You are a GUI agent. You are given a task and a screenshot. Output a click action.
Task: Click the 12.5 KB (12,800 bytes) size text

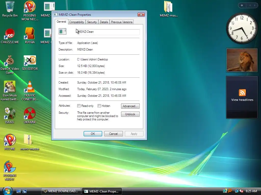(x=91, y=66)
